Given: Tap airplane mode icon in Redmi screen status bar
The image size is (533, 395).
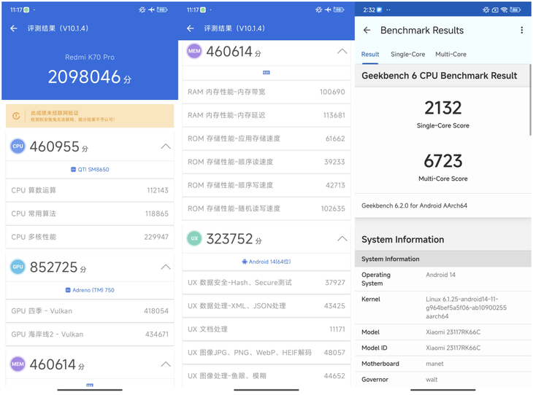Looking at the screenshot, I should pyautogui.click(x=151, y=10).
